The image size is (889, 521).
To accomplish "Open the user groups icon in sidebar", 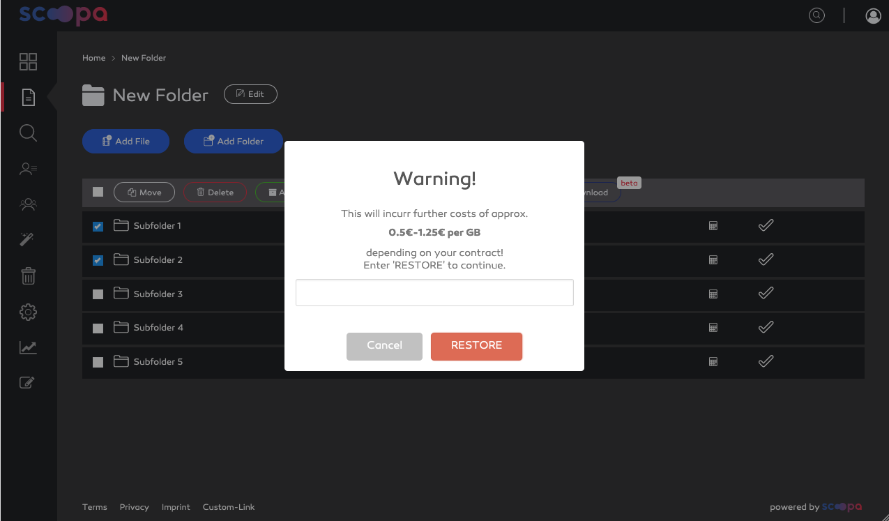I will (28, 204).
